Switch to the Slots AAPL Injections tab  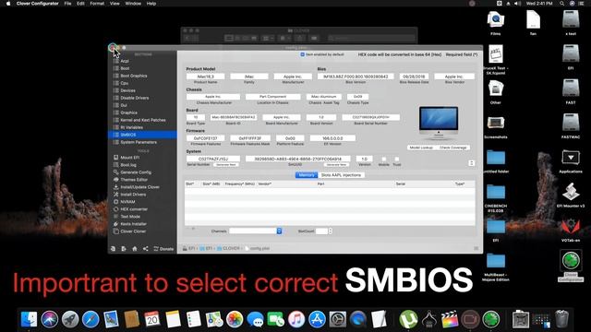coord(341,175)
